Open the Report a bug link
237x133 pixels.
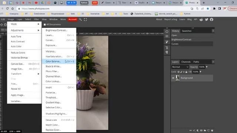coord(171,19)
